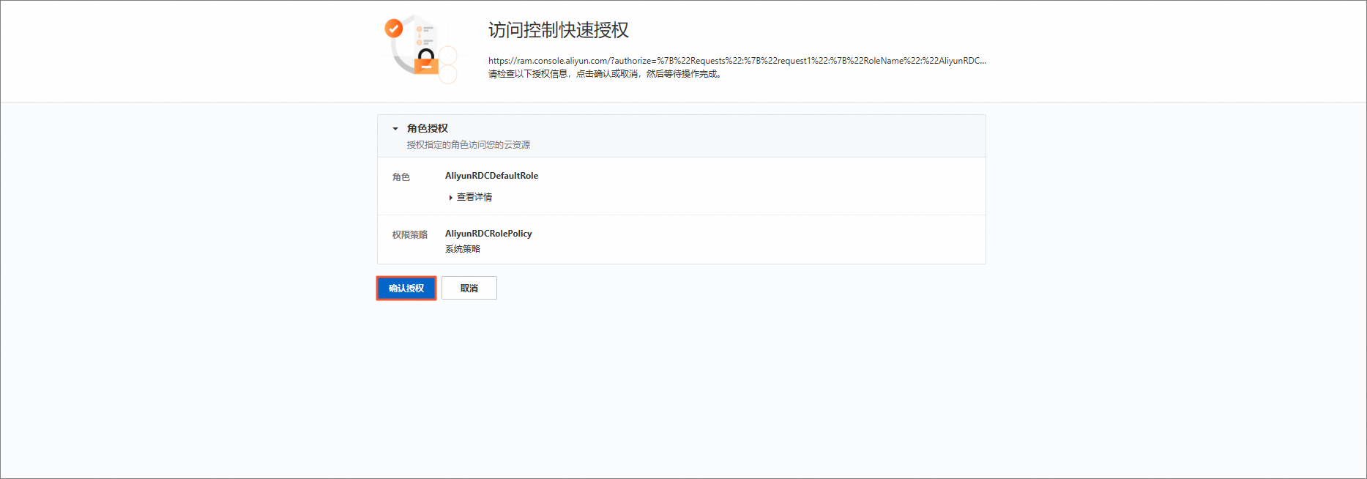Click the 角色 row label

point(401,177)
